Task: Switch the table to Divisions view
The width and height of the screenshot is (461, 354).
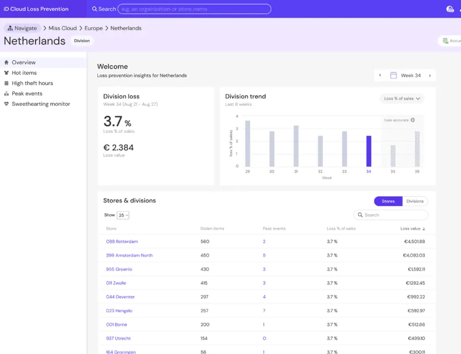Action: pyautogui.click(x=415, y=201)
